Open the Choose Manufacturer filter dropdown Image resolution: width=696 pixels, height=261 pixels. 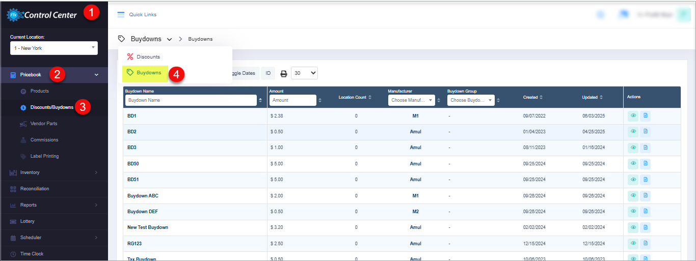coord(411,100)
